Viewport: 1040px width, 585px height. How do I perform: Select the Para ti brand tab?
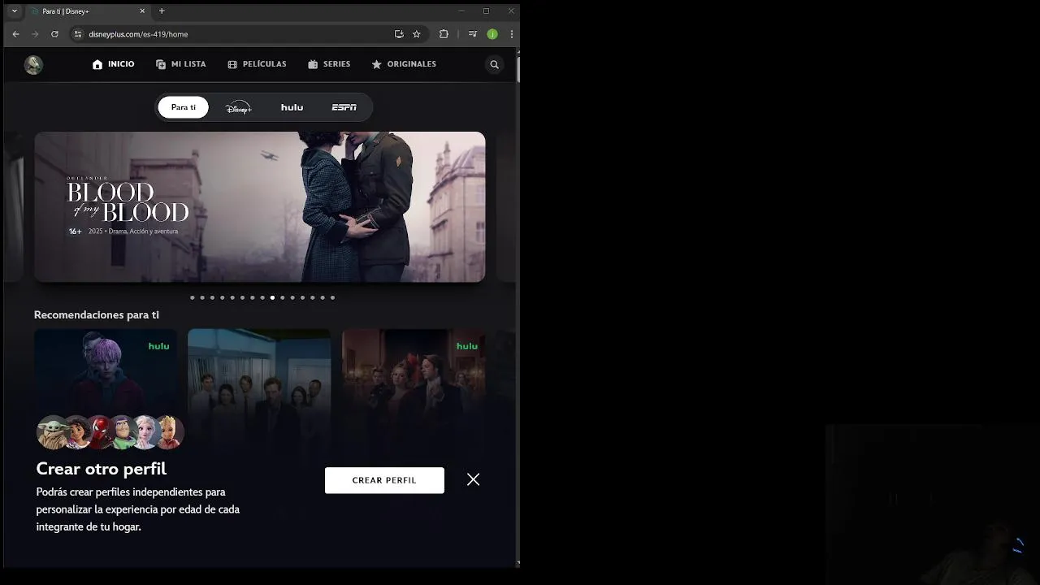[184, 107]
